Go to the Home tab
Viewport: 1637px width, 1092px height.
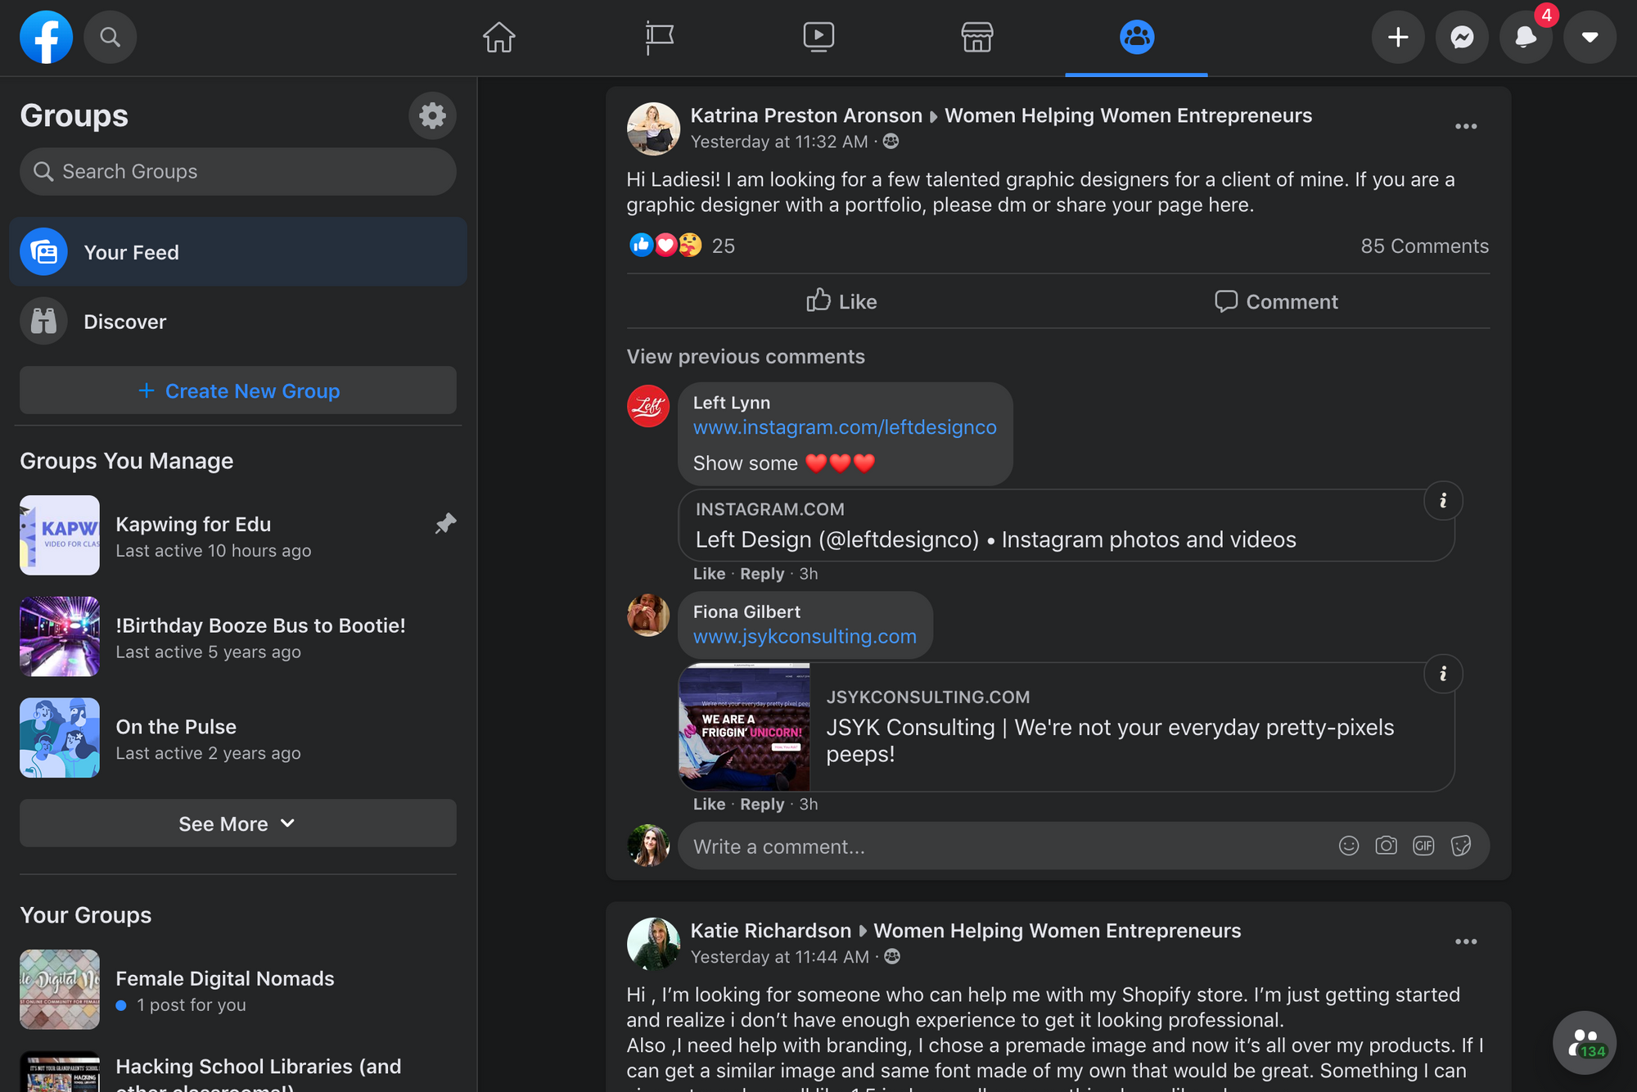click(498, 38)
